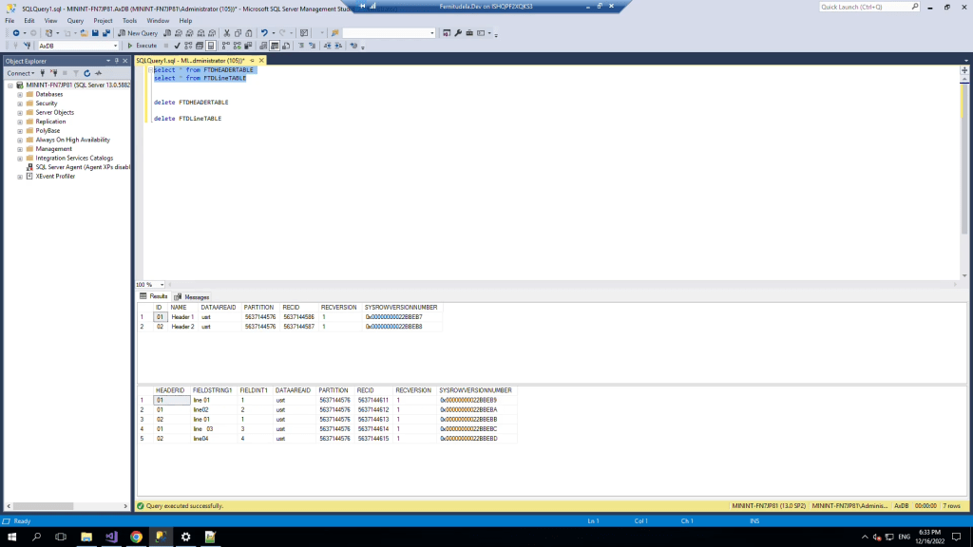Screen dimensions: 973x547
Task: Collapse the first select statement outline
Action: coord(150,70)
